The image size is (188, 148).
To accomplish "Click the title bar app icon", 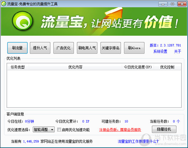I will 4,4.
